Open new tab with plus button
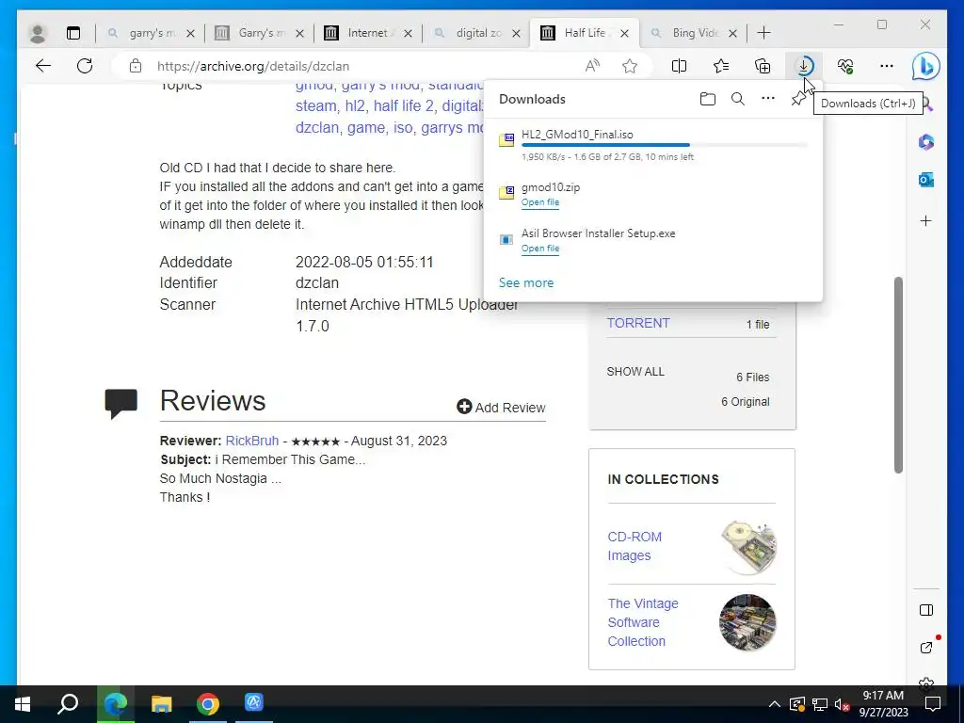Image resolution: width=964 pixels, height=723 pixels. (763, 33)
